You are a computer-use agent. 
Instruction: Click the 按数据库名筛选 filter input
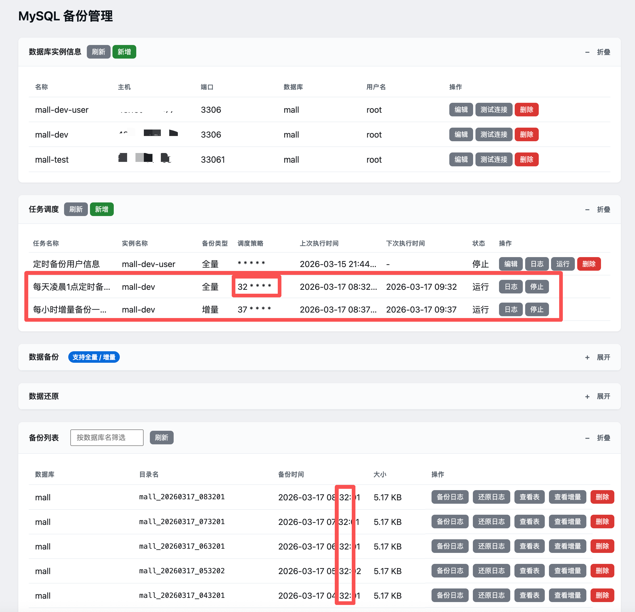(x=107, y=438)
